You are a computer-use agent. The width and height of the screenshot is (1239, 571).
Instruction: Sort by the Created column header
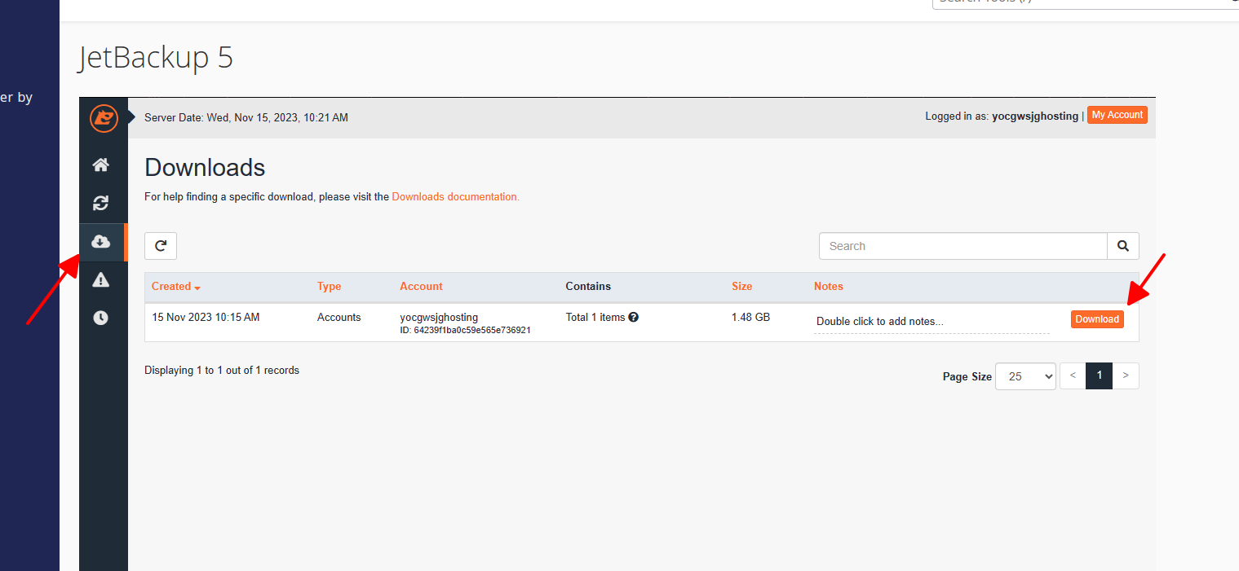tap(176, 286)
